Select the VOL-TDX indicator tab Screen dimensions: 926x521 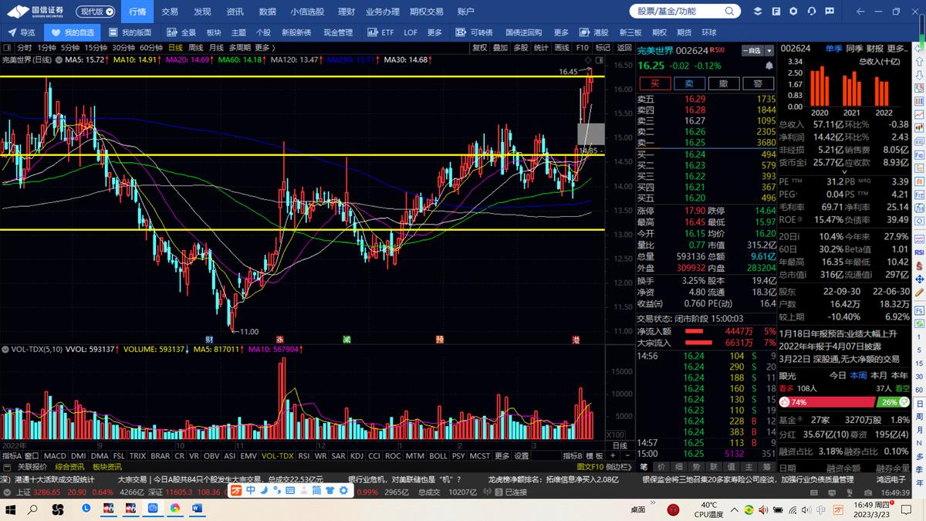pyautogui.click(x=277, y=456)
